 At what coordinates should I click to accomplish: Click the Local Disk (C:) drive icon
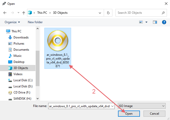tap(10, 80)
